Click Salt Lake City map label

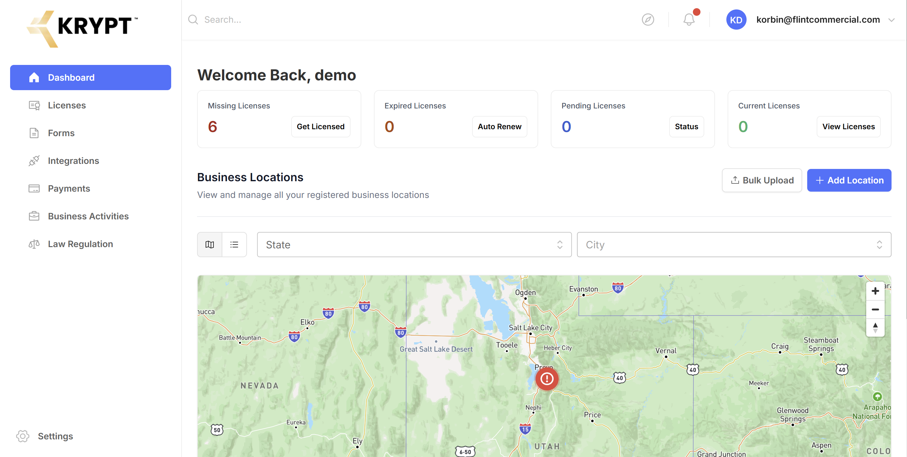coord(530,327)
